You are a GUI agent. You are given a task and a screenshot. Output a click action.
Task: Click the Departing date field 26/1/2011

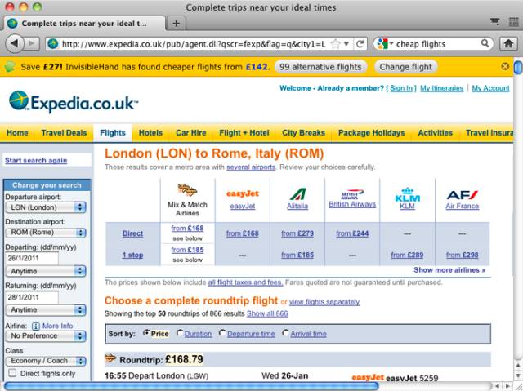[x=32, y=258]
